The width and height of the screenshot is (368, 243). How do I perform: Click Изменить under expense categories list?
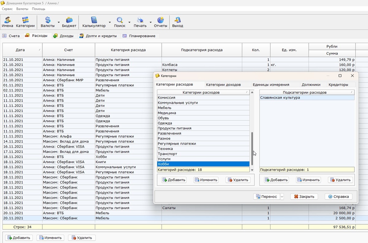point(206,180)
